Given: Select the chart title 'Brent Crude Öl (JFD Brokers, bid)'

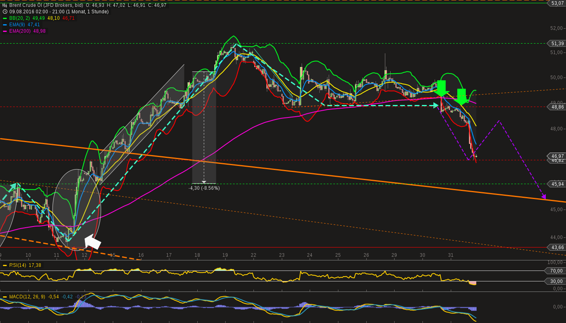Looking at the screenshot, I should point(46,5).
